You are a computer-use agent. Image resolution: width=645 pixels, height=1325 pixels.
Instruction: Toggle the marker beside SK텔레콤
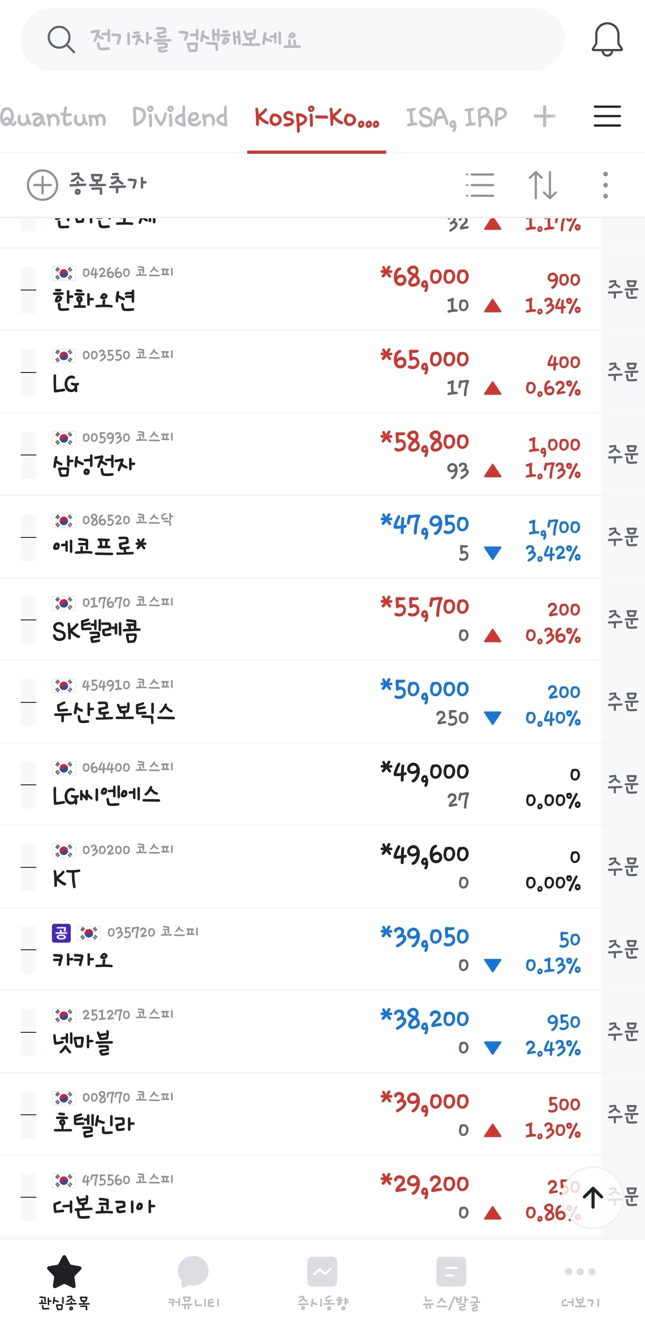(x=28, y=620)
